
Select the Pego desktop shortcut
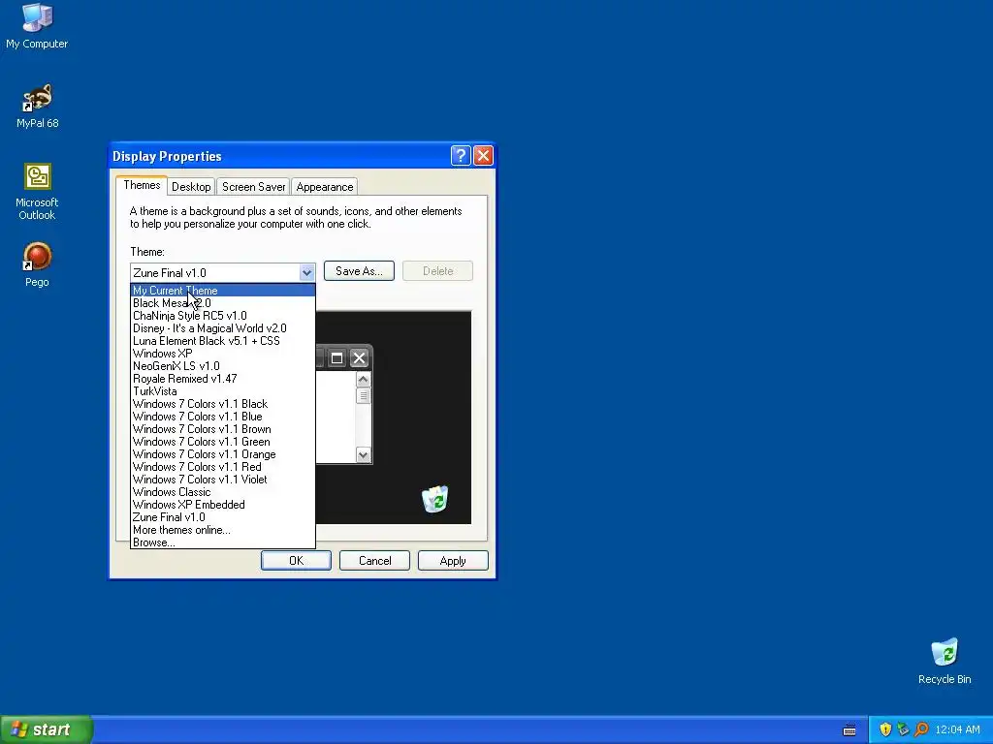(37, 265)
